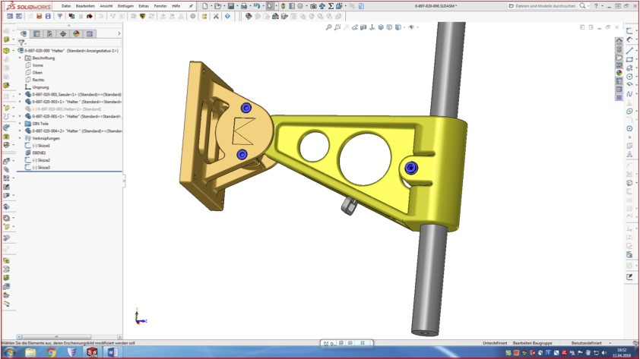
Task: Click the Print icon in the toolbar
Action: (244, 6)
